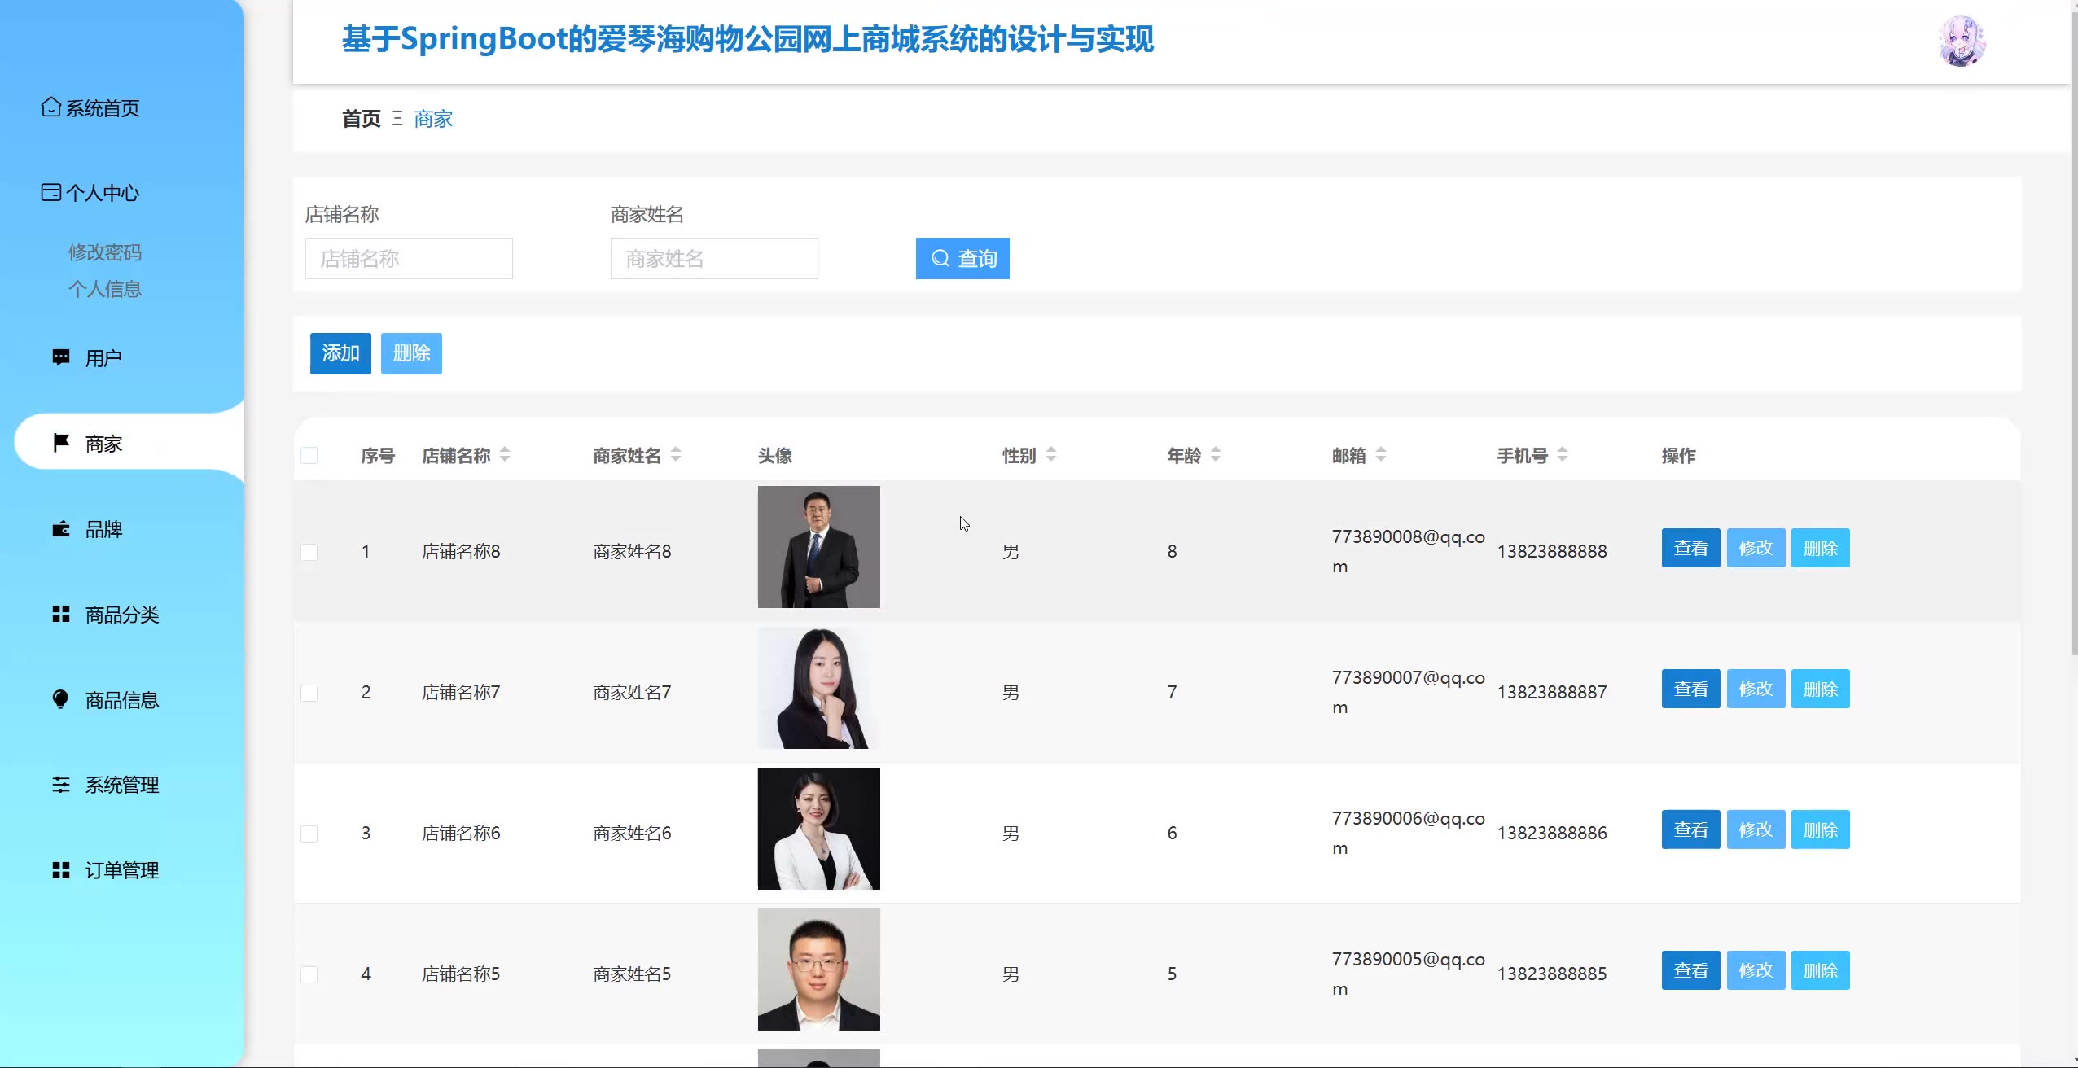This screenshot has height=1068, width=2078.
Task: Select the checkbox for row 店铺名称6
Action: click(309, 834)
